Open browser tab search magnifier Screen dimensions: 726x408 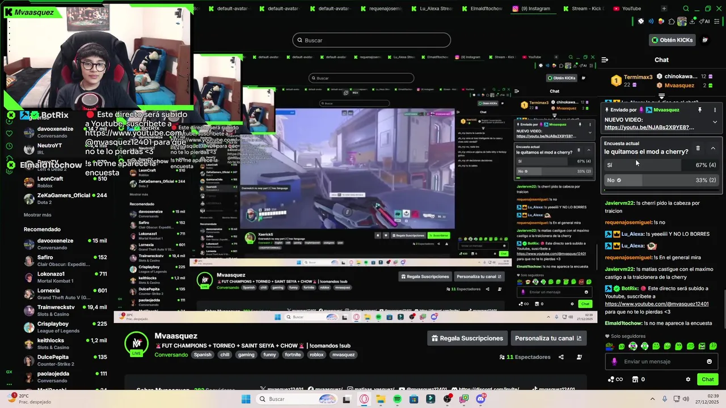686,8
